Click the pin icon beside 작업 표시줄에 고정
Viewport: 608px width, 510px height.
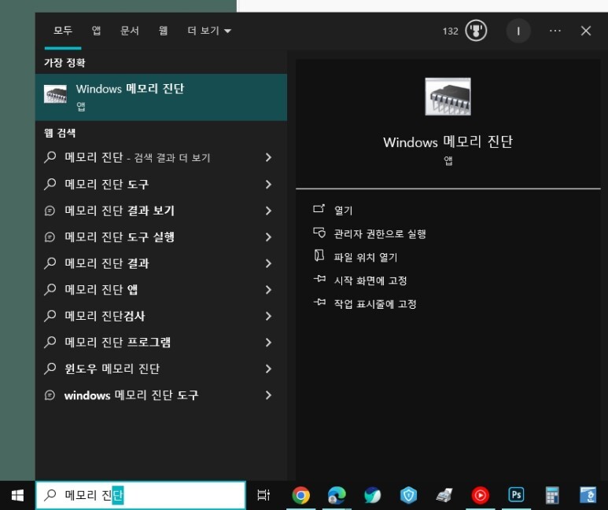tap(319, 302)
